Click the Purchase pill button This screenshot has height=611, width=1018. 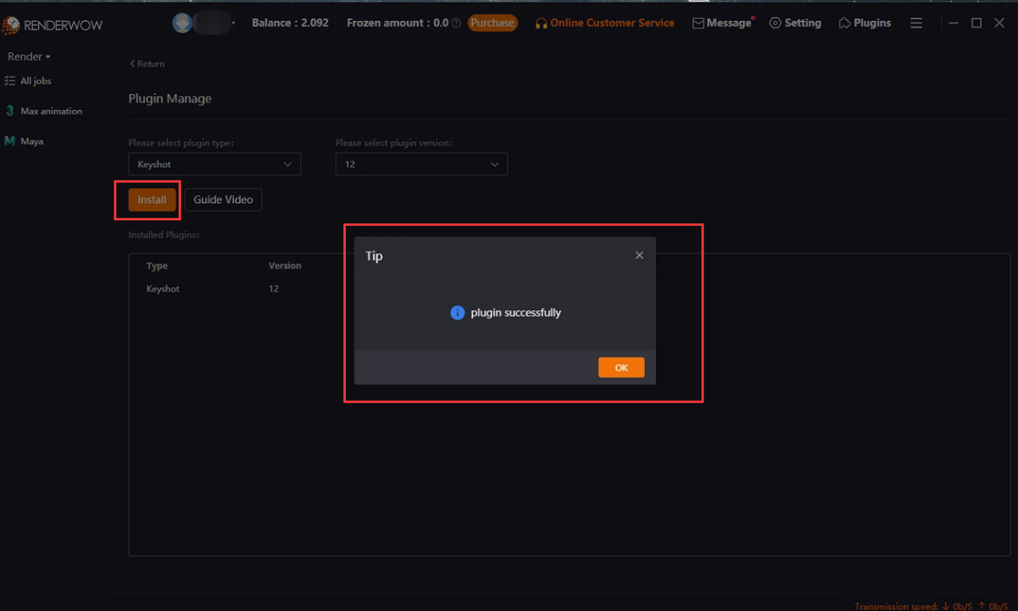tap(492, 23)
